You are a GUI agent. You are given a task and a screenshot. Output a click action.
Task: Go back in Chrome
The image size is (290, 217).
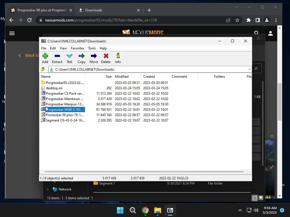tap(11, 20)
